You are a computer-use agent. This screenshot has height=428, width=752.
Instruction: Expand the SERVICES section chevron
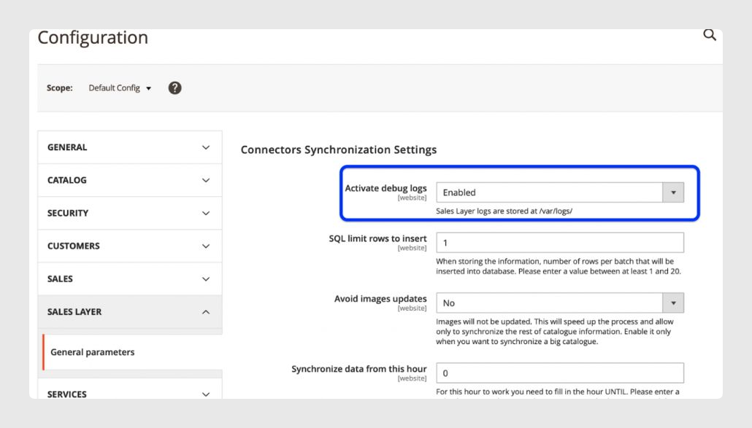206,394
